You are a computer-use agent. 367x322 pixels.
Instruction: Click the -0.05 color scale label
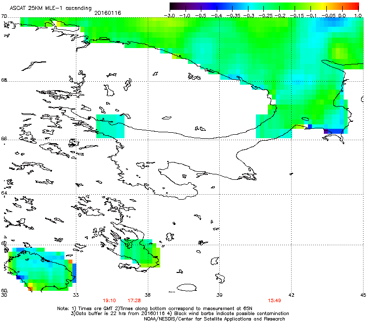pyautogui.click(x=329, y=16)
